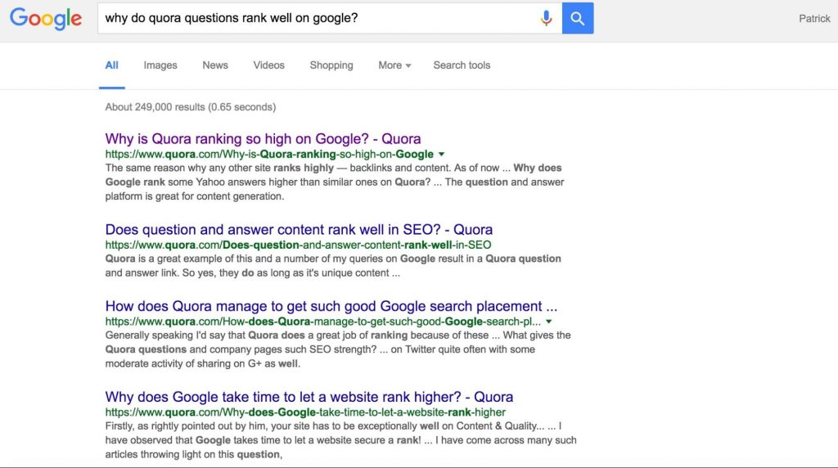Click the Patrick account name

click(x=814, y=19)
